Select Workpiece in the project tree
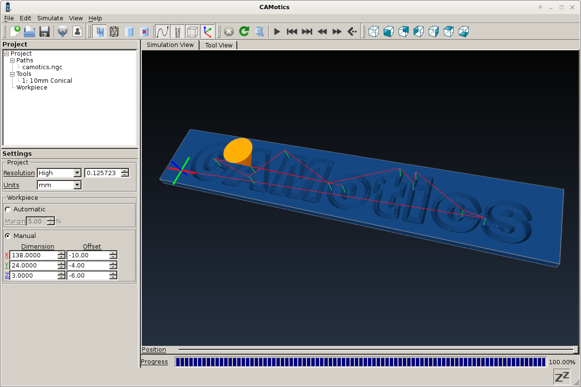581x387 pixels. [32, 88]
